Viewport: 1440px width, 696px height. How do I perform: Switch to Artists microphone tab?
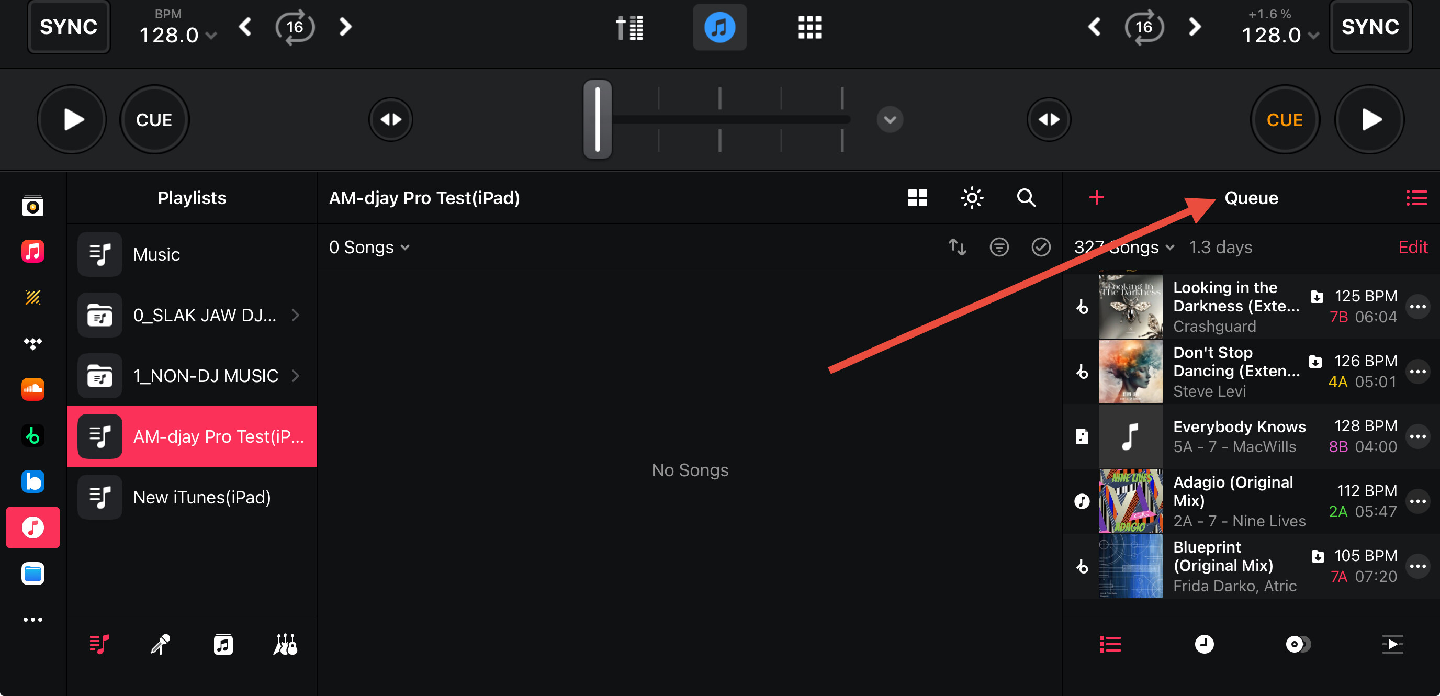(x=161, y=644)
